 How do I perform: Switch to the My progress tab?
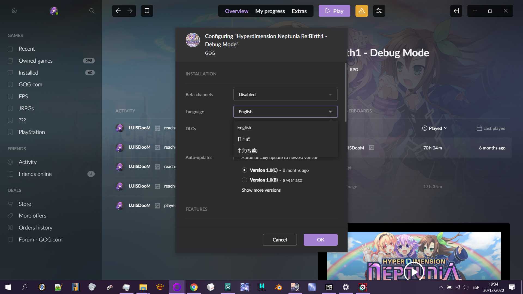270,11
